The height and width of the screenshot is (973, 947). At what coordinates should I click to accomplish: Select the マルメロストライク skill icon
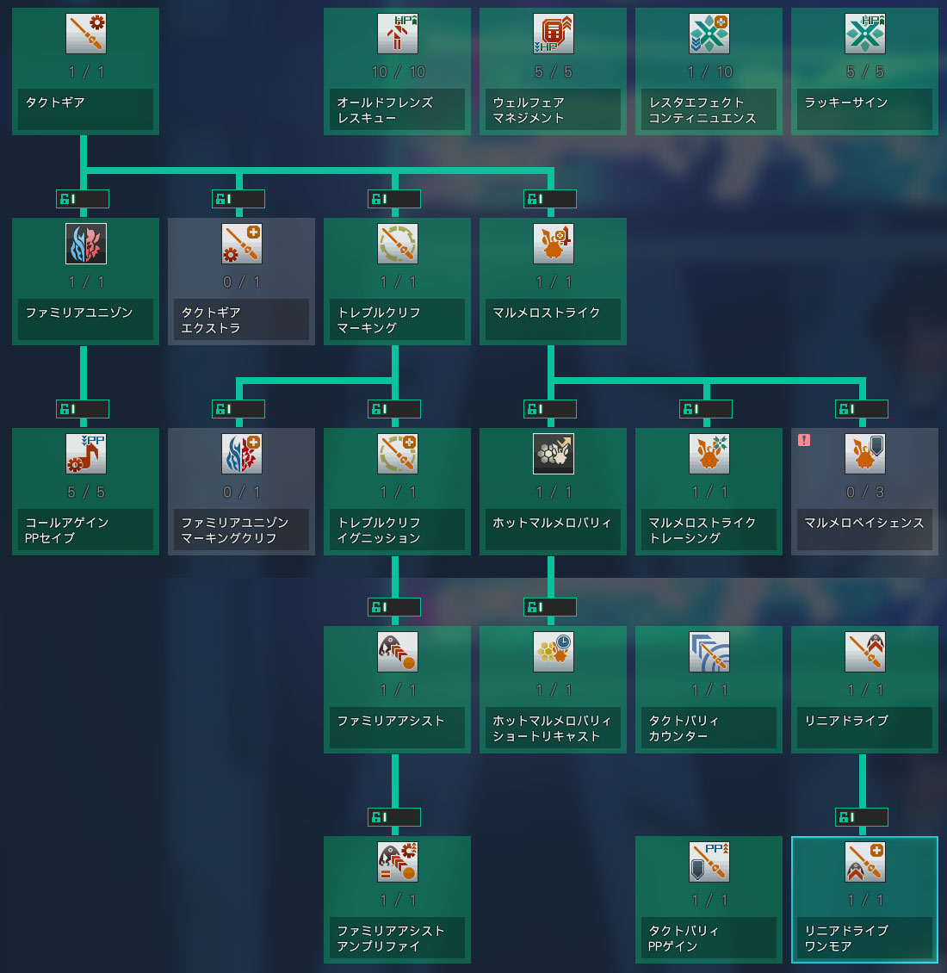pyautogui.click(x=553, y=244)
